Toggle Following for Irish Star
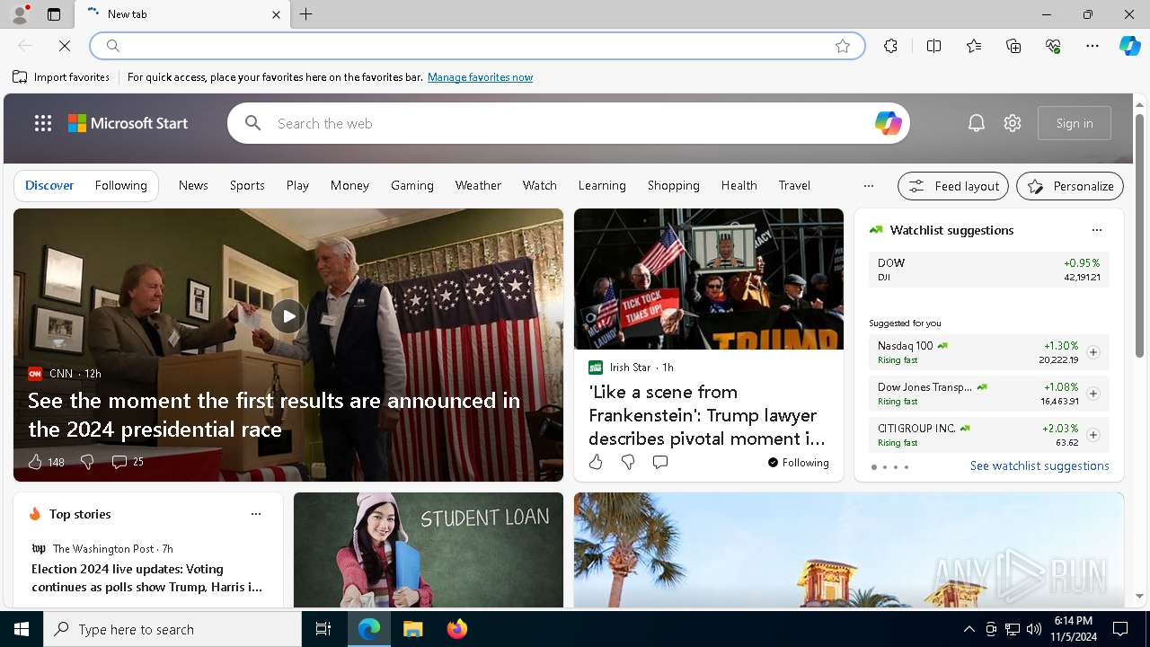 (x=798, y=463)
